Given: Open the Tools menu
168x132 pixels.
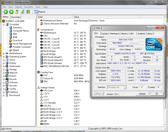Looking at the screenshot, I should [38, 7].
